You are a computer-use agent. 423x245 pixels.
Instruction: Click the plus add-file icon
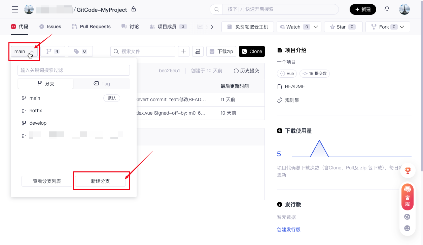click(x=184, y=51)
